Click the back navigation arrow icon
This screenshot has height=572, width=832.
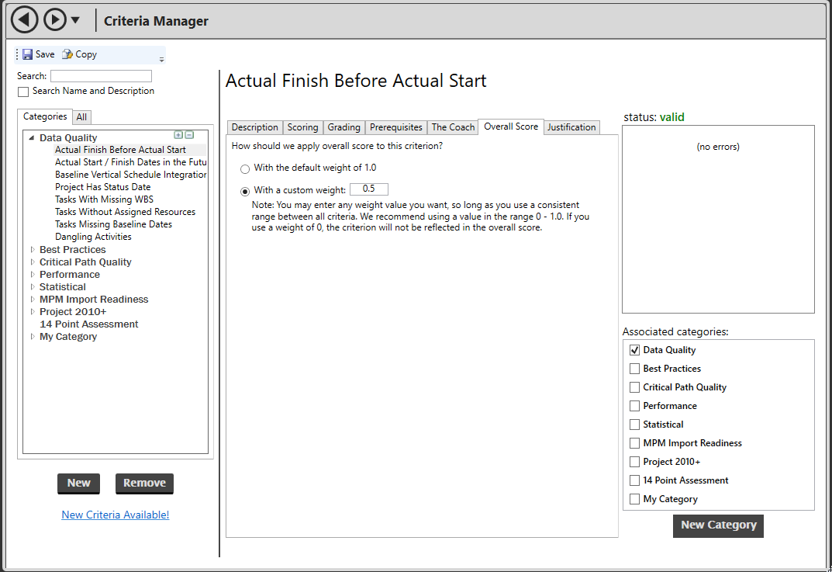click(x=25, y=19)
